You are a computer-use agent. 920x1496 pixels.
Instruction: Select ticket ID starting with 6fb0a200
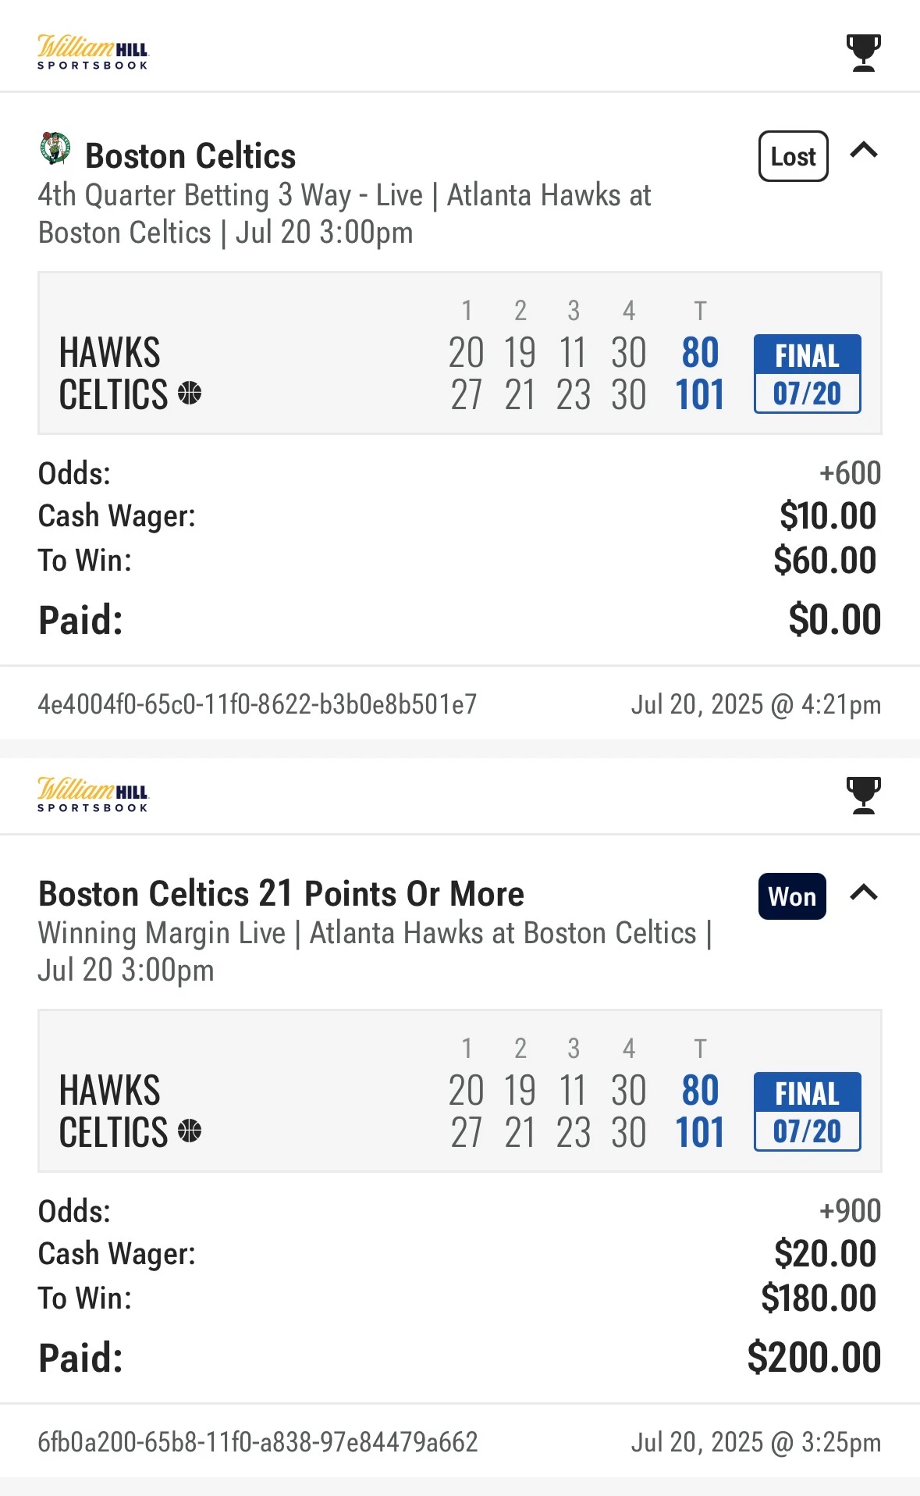click(258, 1442)
